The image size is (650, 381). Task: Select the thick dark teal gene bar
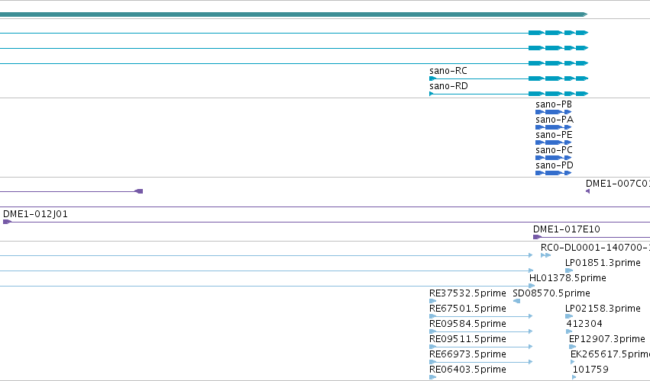pyautogui.click(x=293, y=14)
